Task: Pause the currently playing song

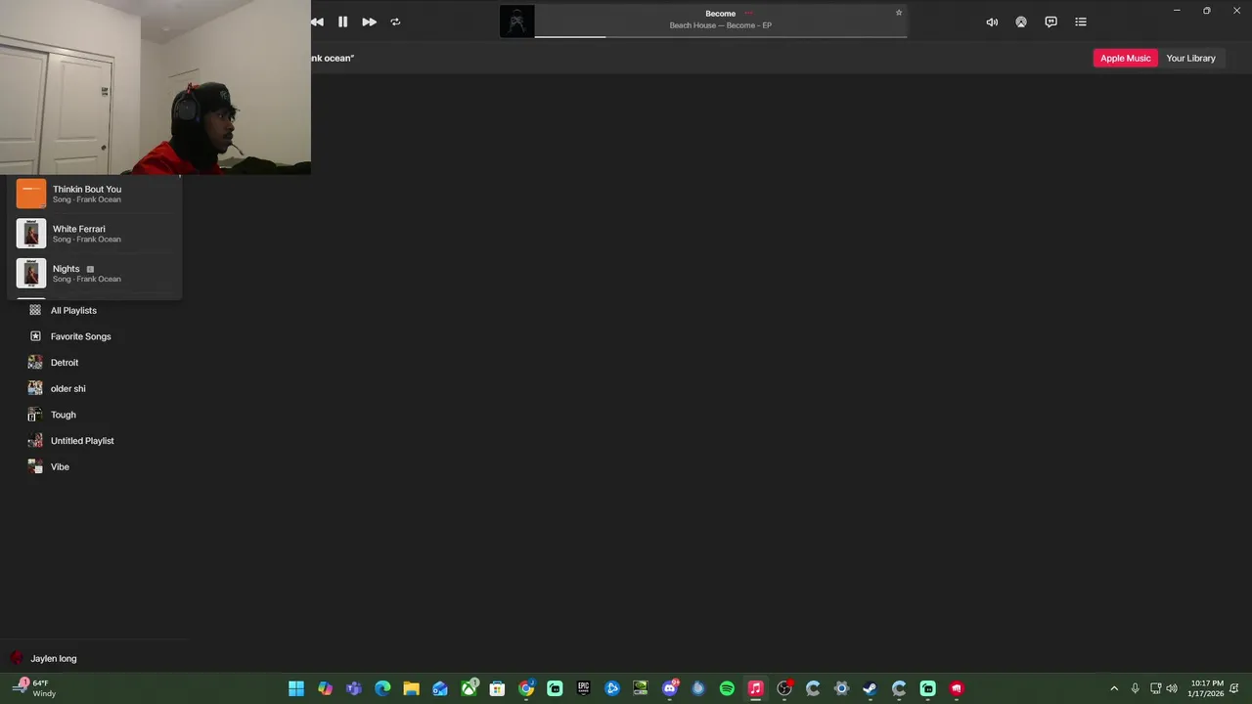Action: point(342,22)
